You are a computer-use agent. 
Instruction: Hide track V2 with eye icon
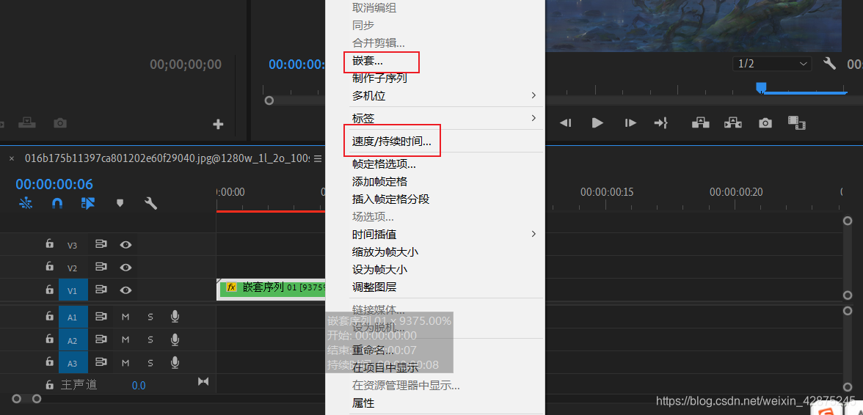(126, 267)
